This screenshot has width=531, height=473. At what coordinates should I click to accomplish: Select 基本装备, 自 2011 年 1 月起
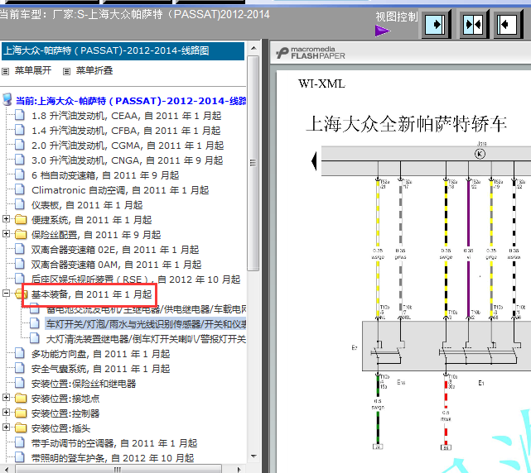pos(91,294)
